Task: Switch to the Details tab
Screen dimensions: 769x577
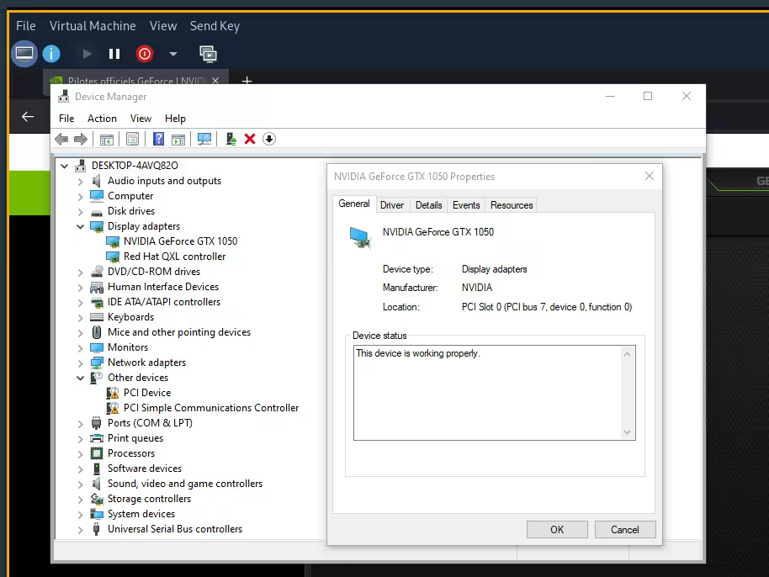Action: point(428,205)
